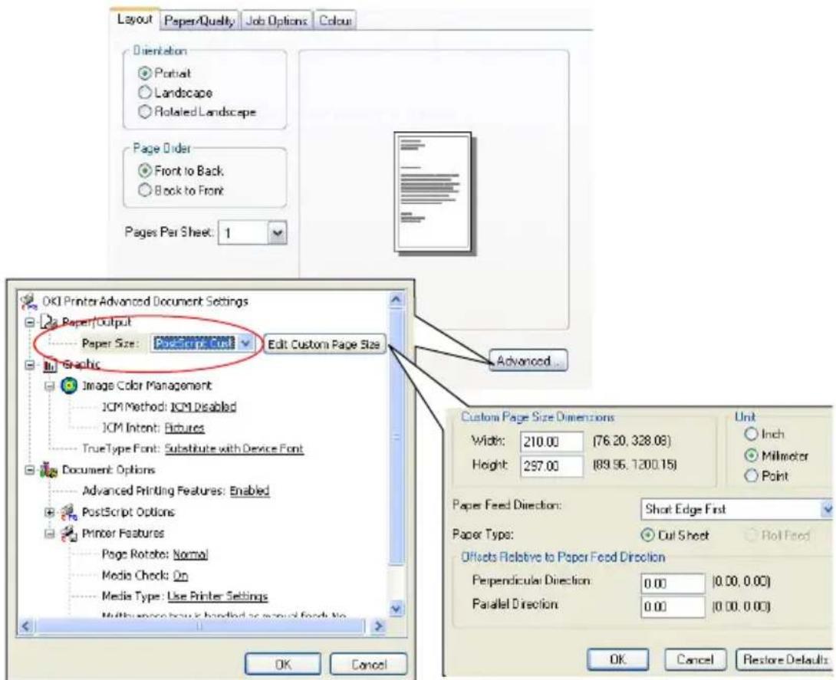Switch to the Colour tab

[x=335, y=21]
